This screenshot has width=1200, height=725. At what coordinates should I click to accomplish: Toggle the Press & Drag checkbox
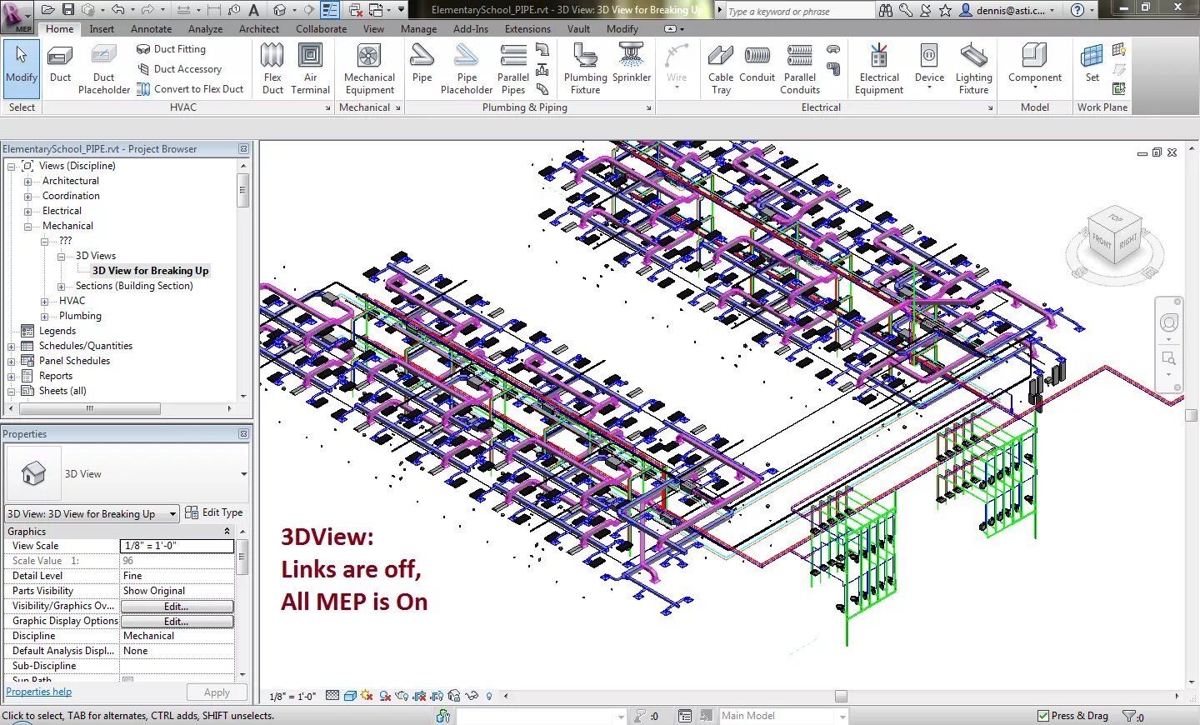(1043, 716)
